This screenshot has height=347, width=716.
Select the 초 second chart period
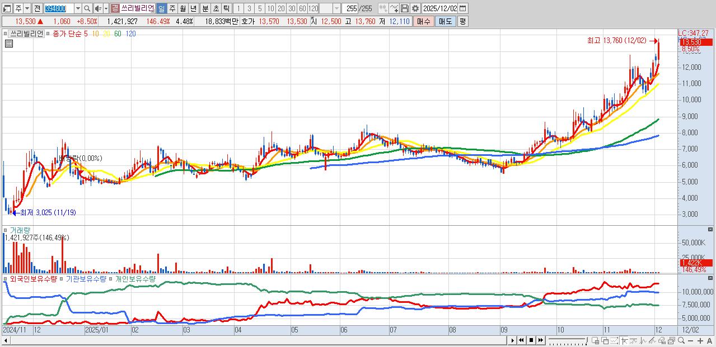(216, 8)
